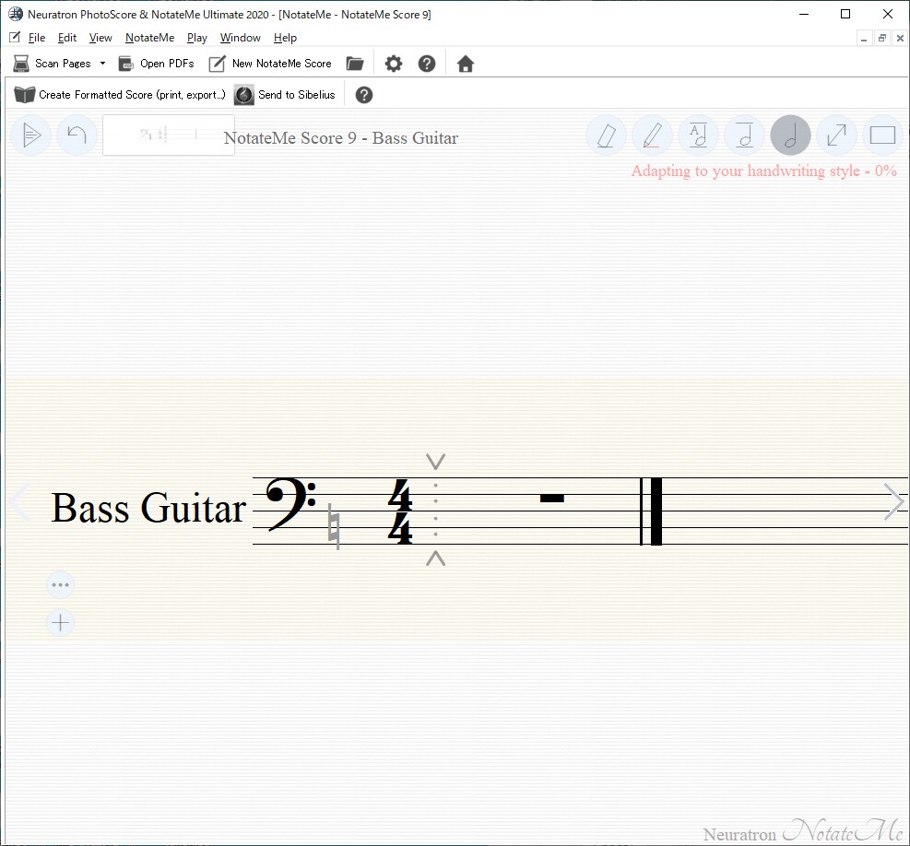Open settings via the gear icon

click(x=394, y=64)
